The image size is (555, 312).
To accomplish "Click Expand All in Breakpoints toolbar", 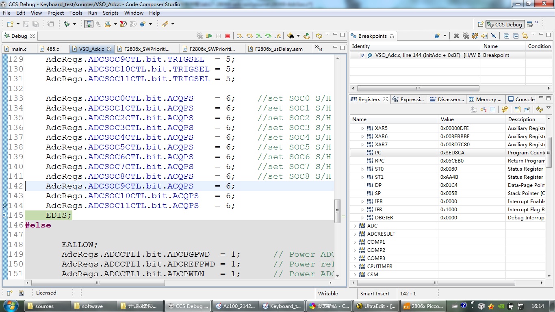I will 507,36.
